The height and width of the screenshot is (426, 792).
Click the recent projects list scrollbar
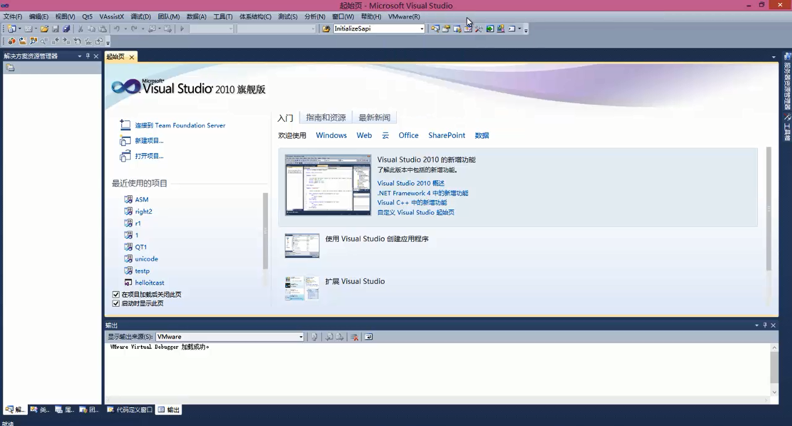coord(266,232)
